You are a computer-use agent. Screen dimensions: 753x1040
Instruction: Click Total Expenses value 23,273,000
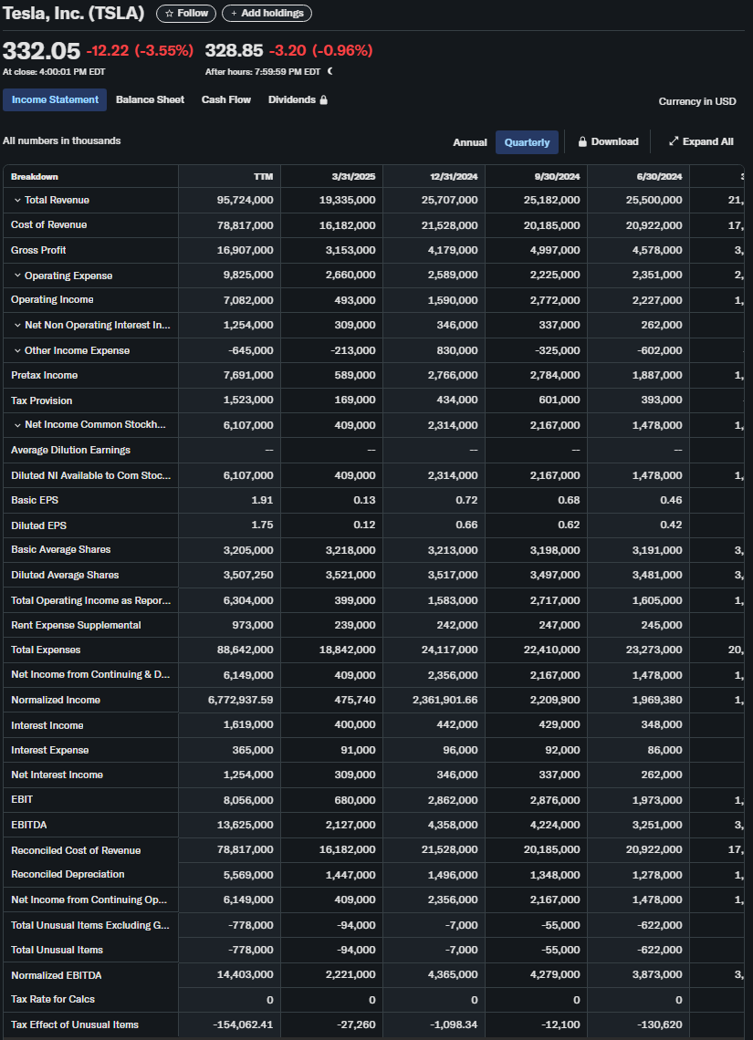coord(654,650)
